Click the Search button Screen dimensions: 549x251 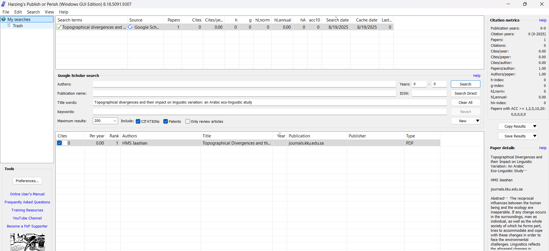click(465, 84)
